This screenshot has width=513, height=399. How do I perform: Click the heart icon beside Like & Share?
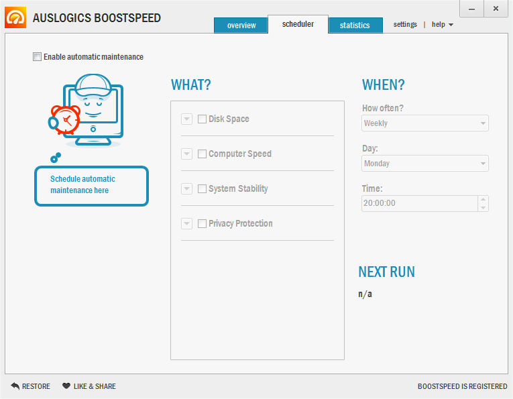(66, 386)
